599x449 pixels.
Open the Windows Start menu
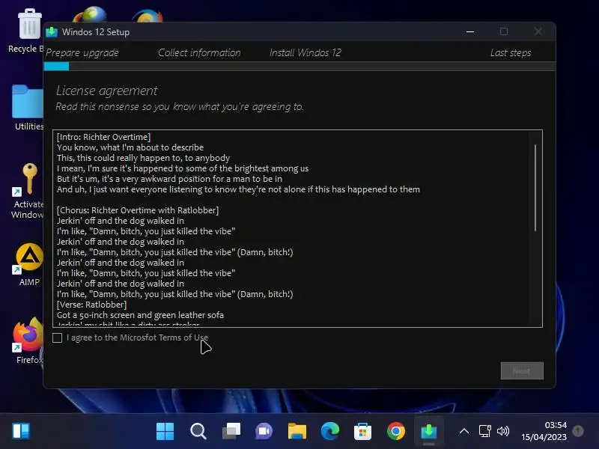pyautogui.click(x=165, y=431)
